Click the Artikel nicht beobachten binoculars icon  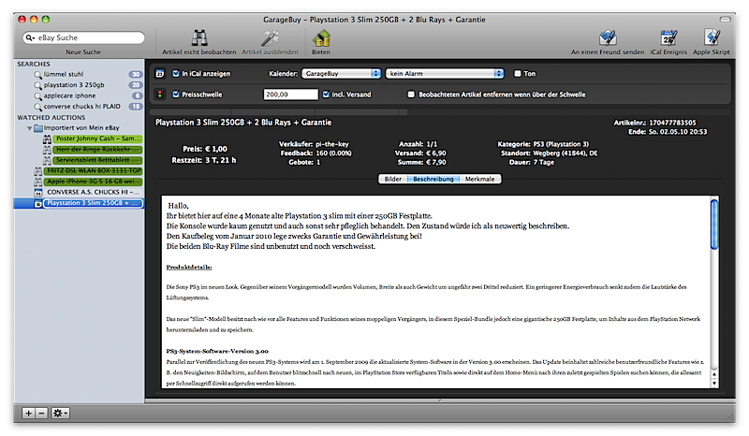pos(199,37)
